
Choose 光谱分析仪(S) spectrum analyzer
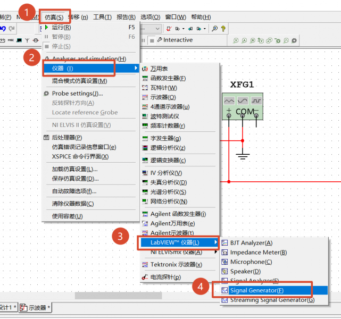pyautogui.click(x=180, y=192)
